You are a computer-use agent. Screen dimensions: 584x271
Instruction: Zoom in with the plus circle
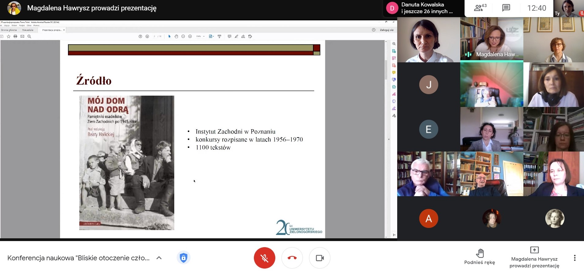pyautogui.click(x=190, y=36)
